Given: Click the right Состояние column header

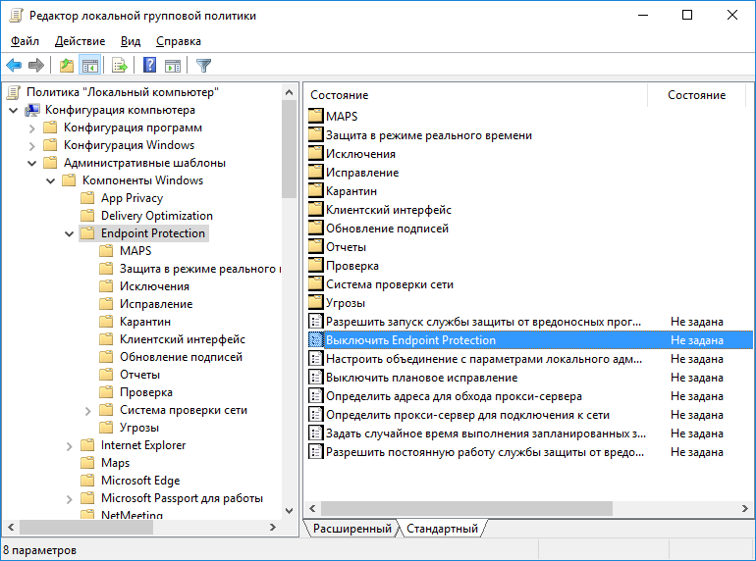Looking at the screenshot, I should click(x=696, y=95).
